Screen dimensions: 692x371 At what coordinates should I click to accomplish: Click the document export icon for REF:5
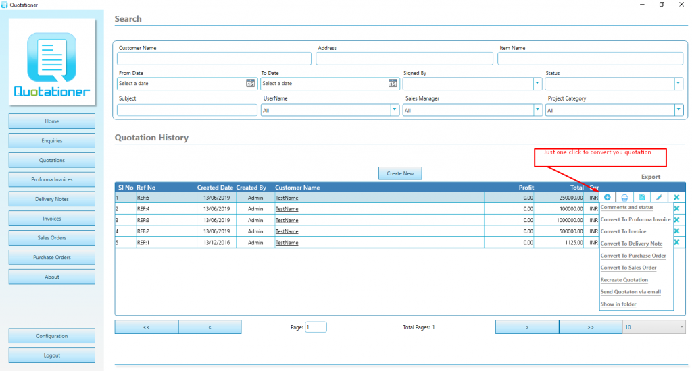(x=642, y=198)
